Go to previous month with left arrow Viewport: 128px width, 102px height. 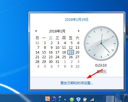36,31
